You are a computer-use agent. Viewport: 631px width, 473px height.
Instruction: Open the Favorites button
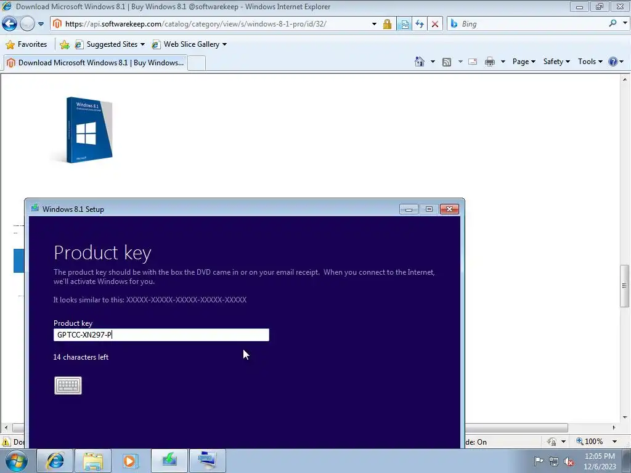[26, 44]
